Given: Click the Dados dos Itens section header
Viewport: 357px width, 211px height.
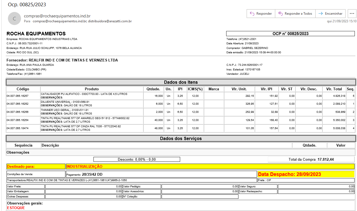Looking at the screenshot, I should [181, 82].
